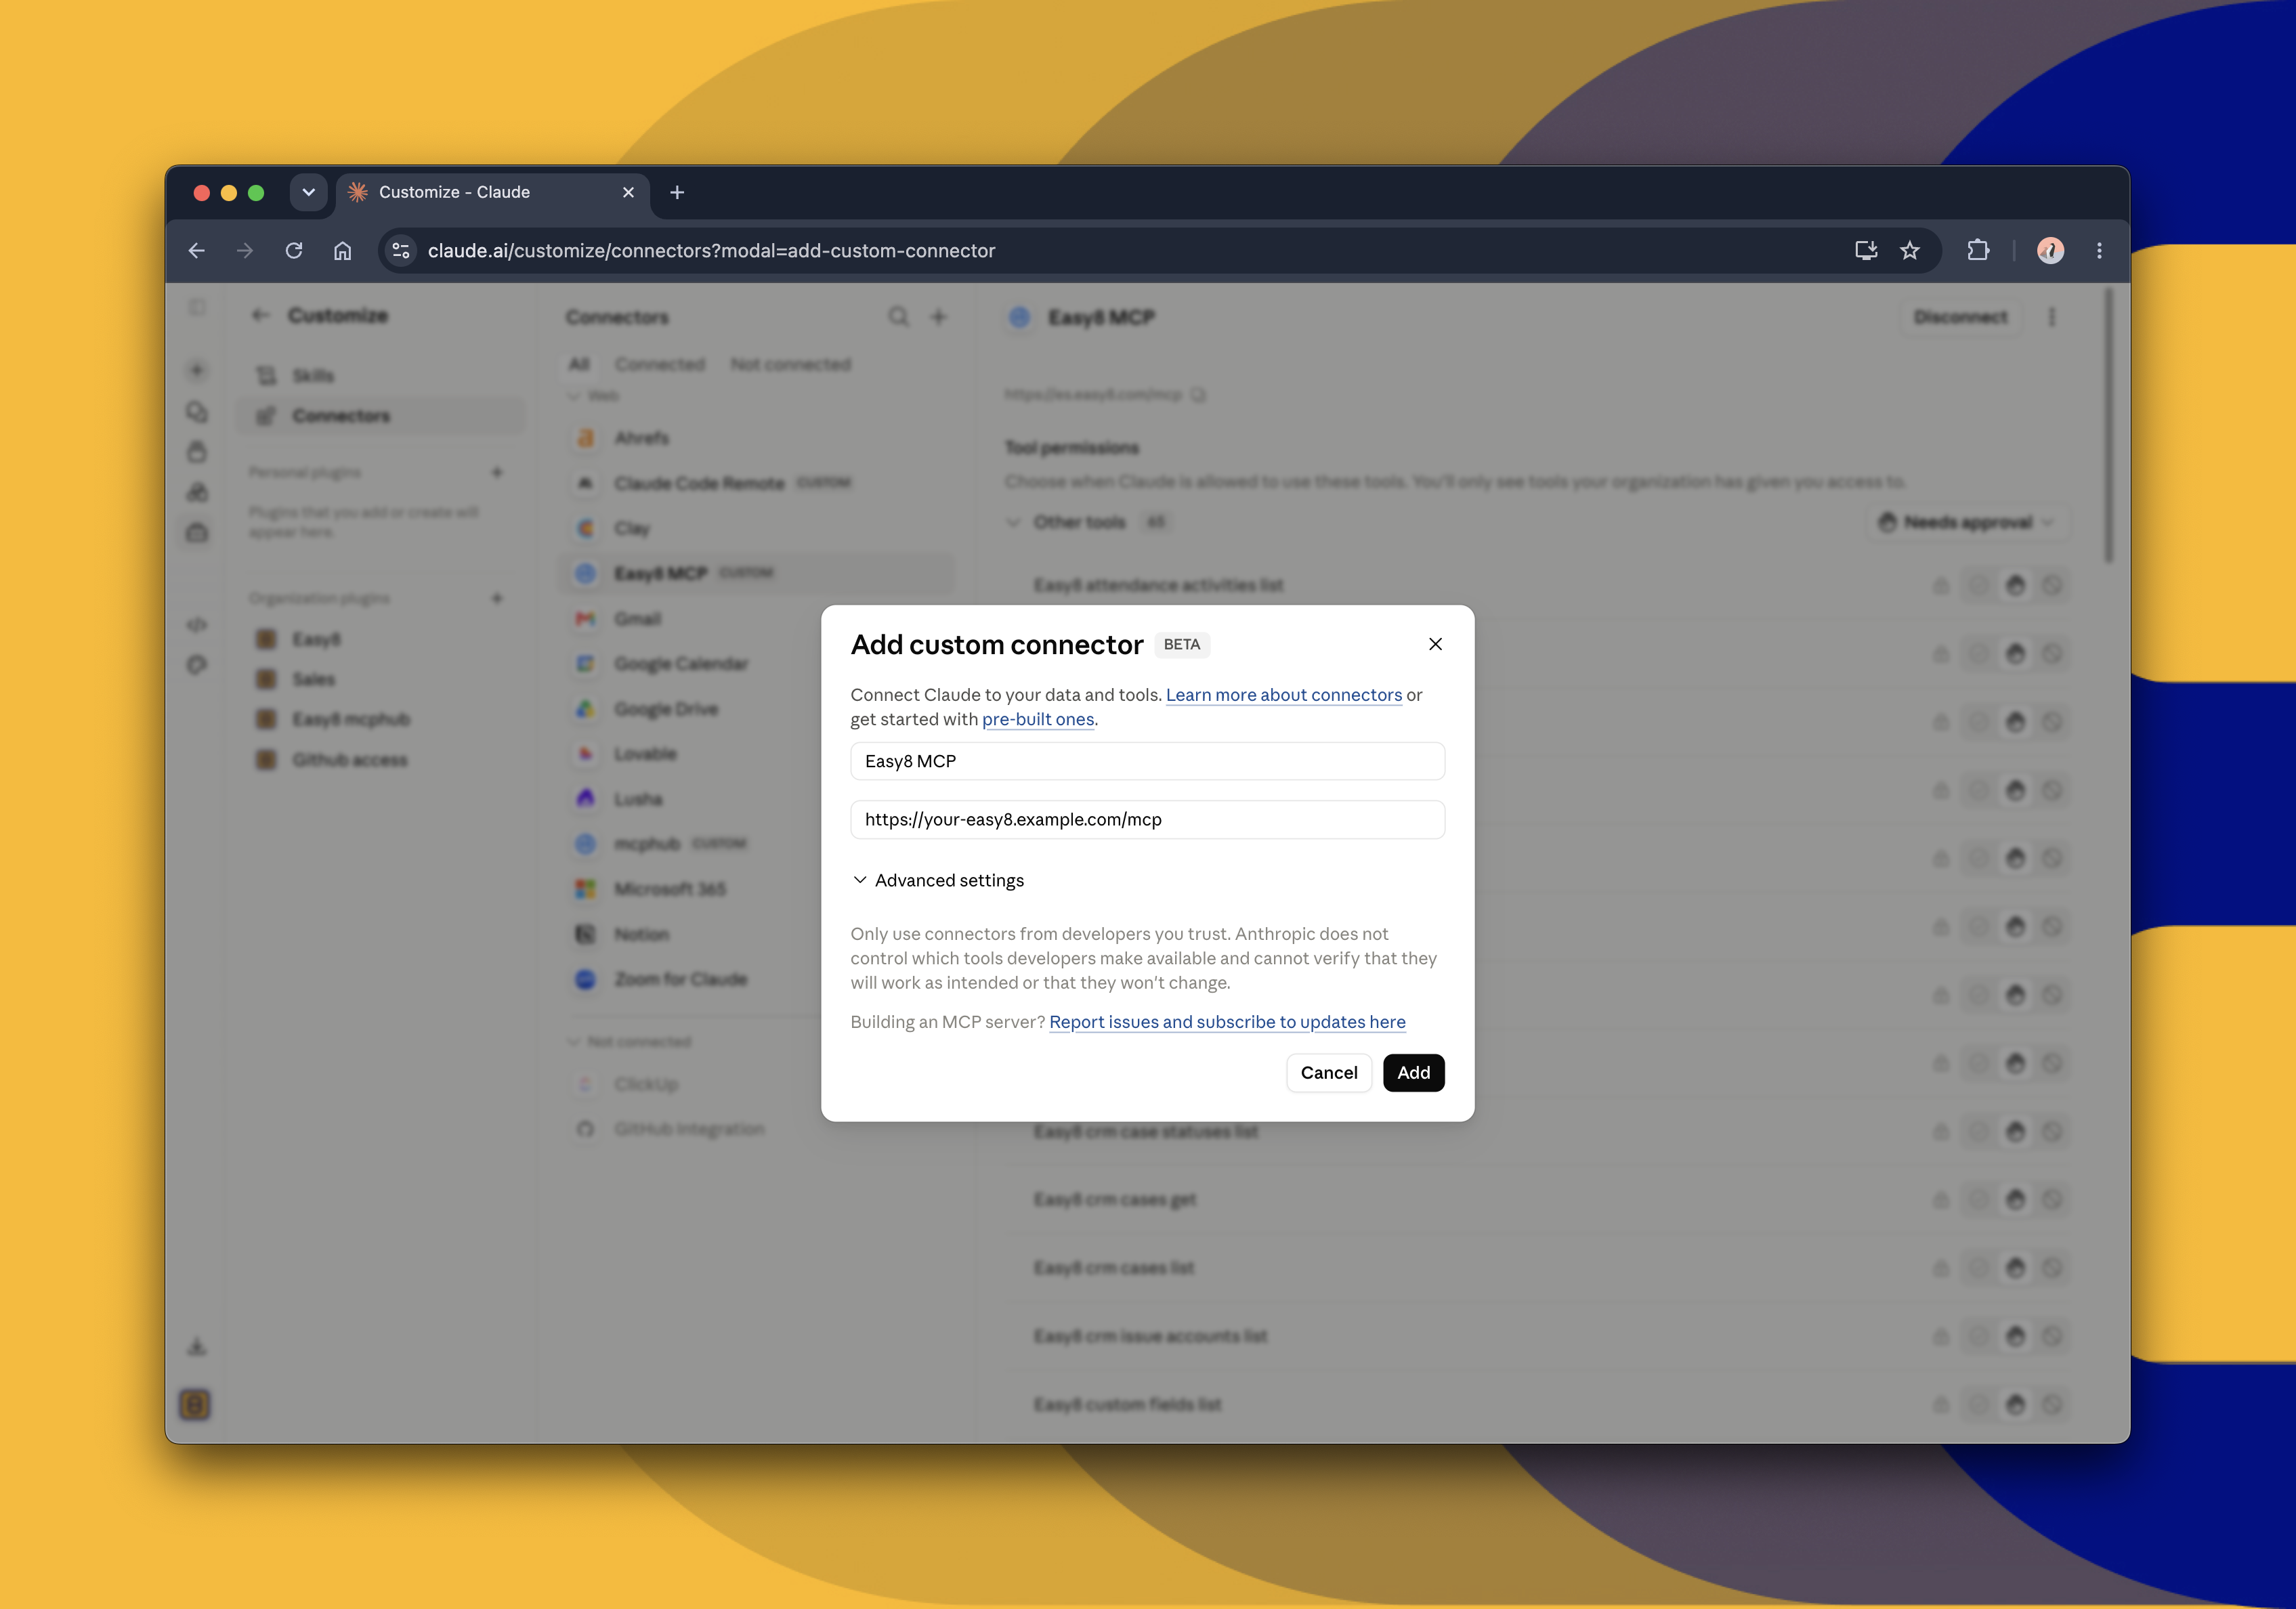Go back in browser history

pyautogui.click(x=197, y=250)
